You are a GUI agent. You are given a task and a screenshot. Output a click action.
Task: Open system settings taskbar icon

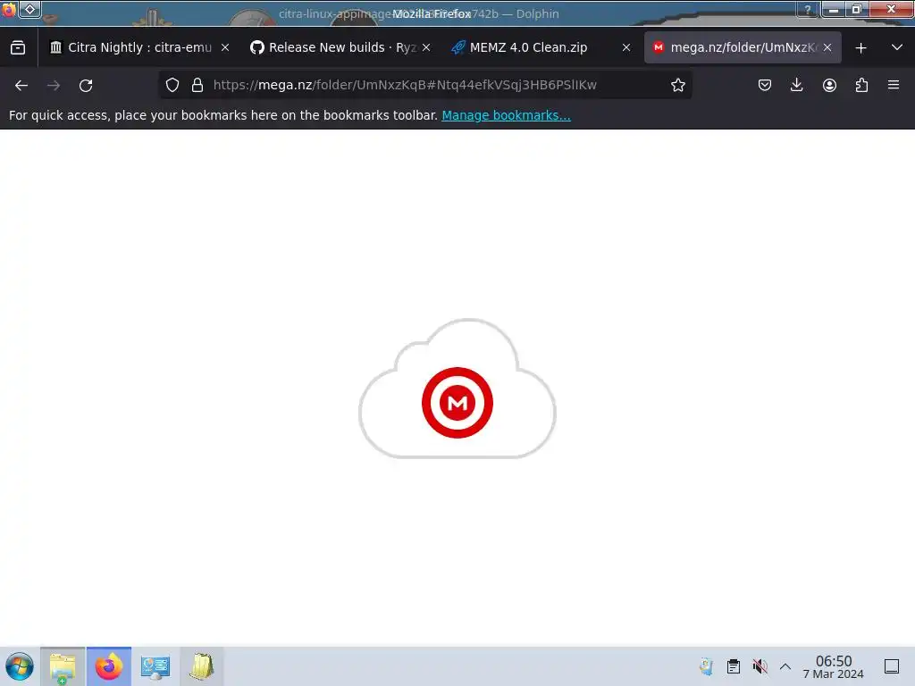point(155,666)
